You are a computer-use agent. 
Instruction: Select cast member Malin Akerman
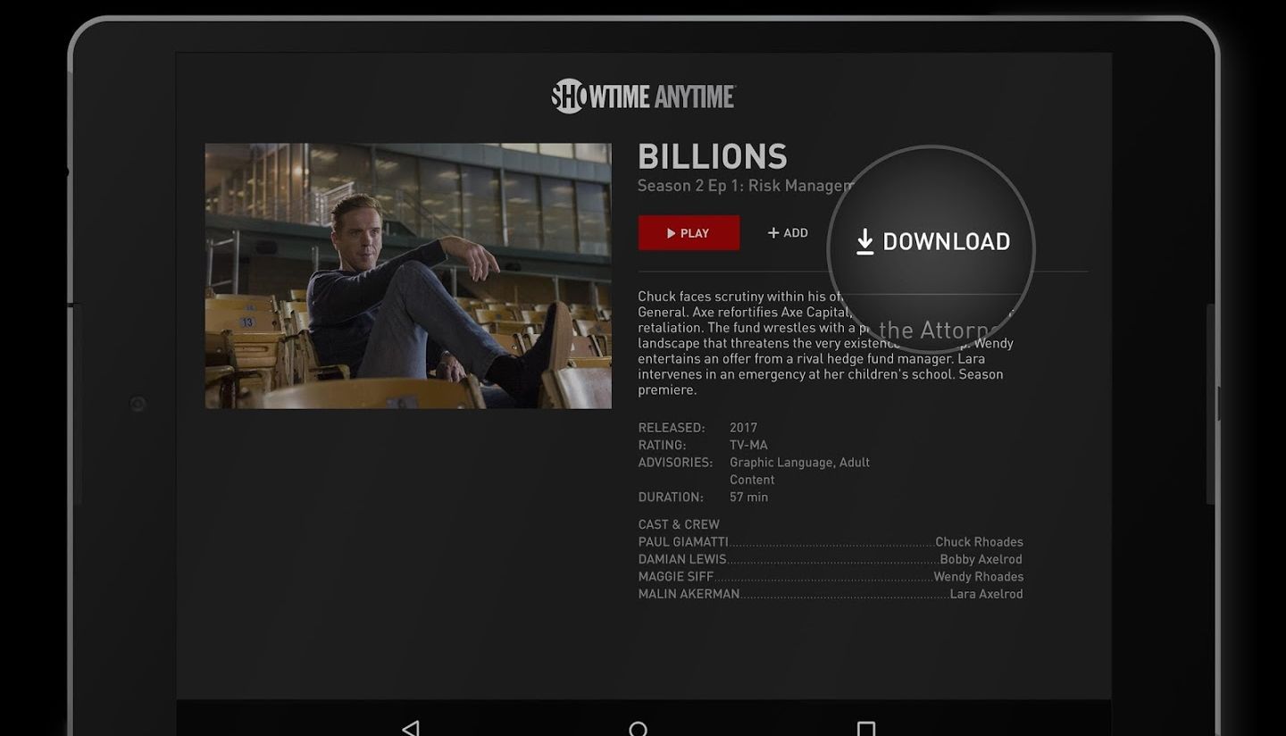point(689,594)
